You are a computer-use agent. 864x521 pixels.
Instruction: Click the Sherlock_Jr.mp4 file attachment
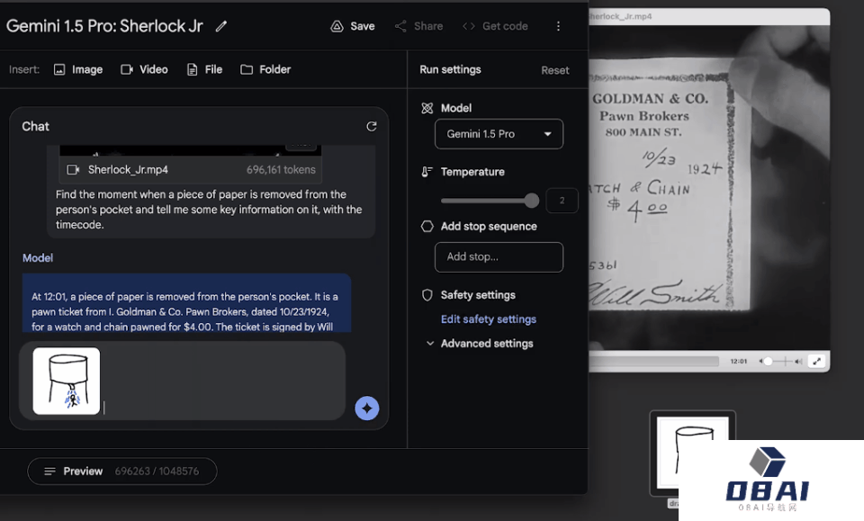(191, 170)
